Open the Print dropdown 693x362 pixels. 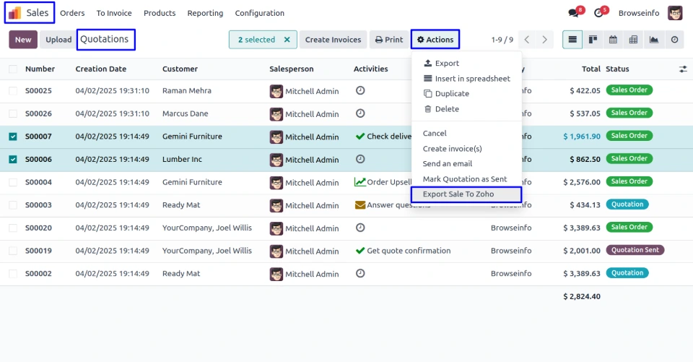coord(388,40)
